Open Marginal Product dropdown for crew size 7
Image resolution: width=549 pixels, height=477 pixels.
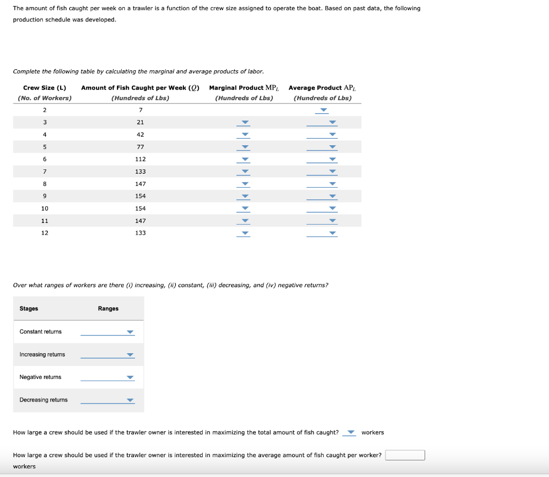(243, 172)
